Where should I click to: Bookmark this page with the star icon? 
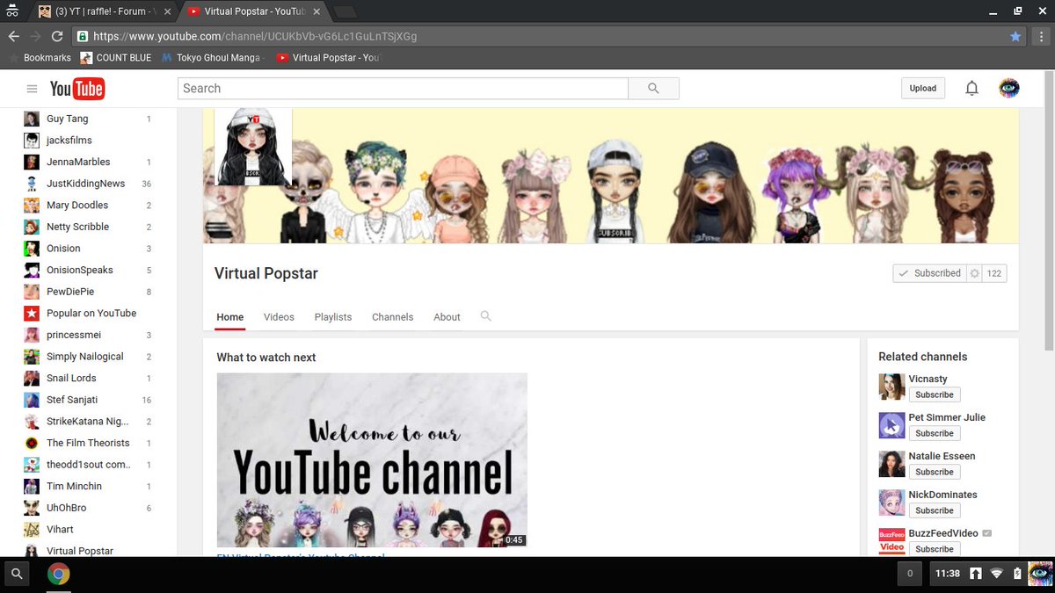pos(1015,37)
